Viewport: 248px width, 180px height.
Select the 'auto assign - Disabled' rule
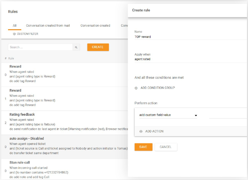point(65,147)
